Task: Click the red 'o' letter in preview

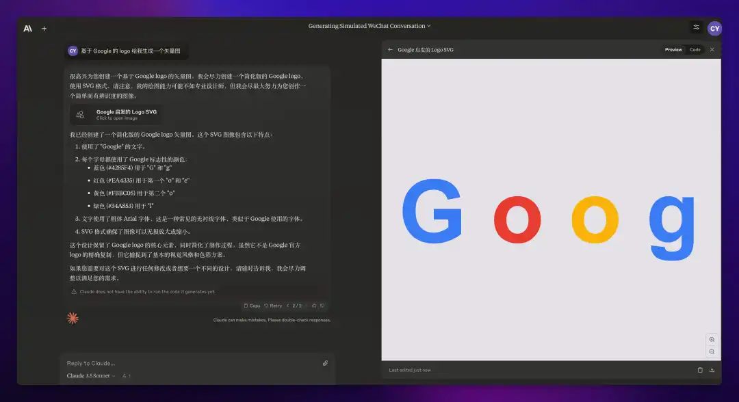Action: [517, 219]
